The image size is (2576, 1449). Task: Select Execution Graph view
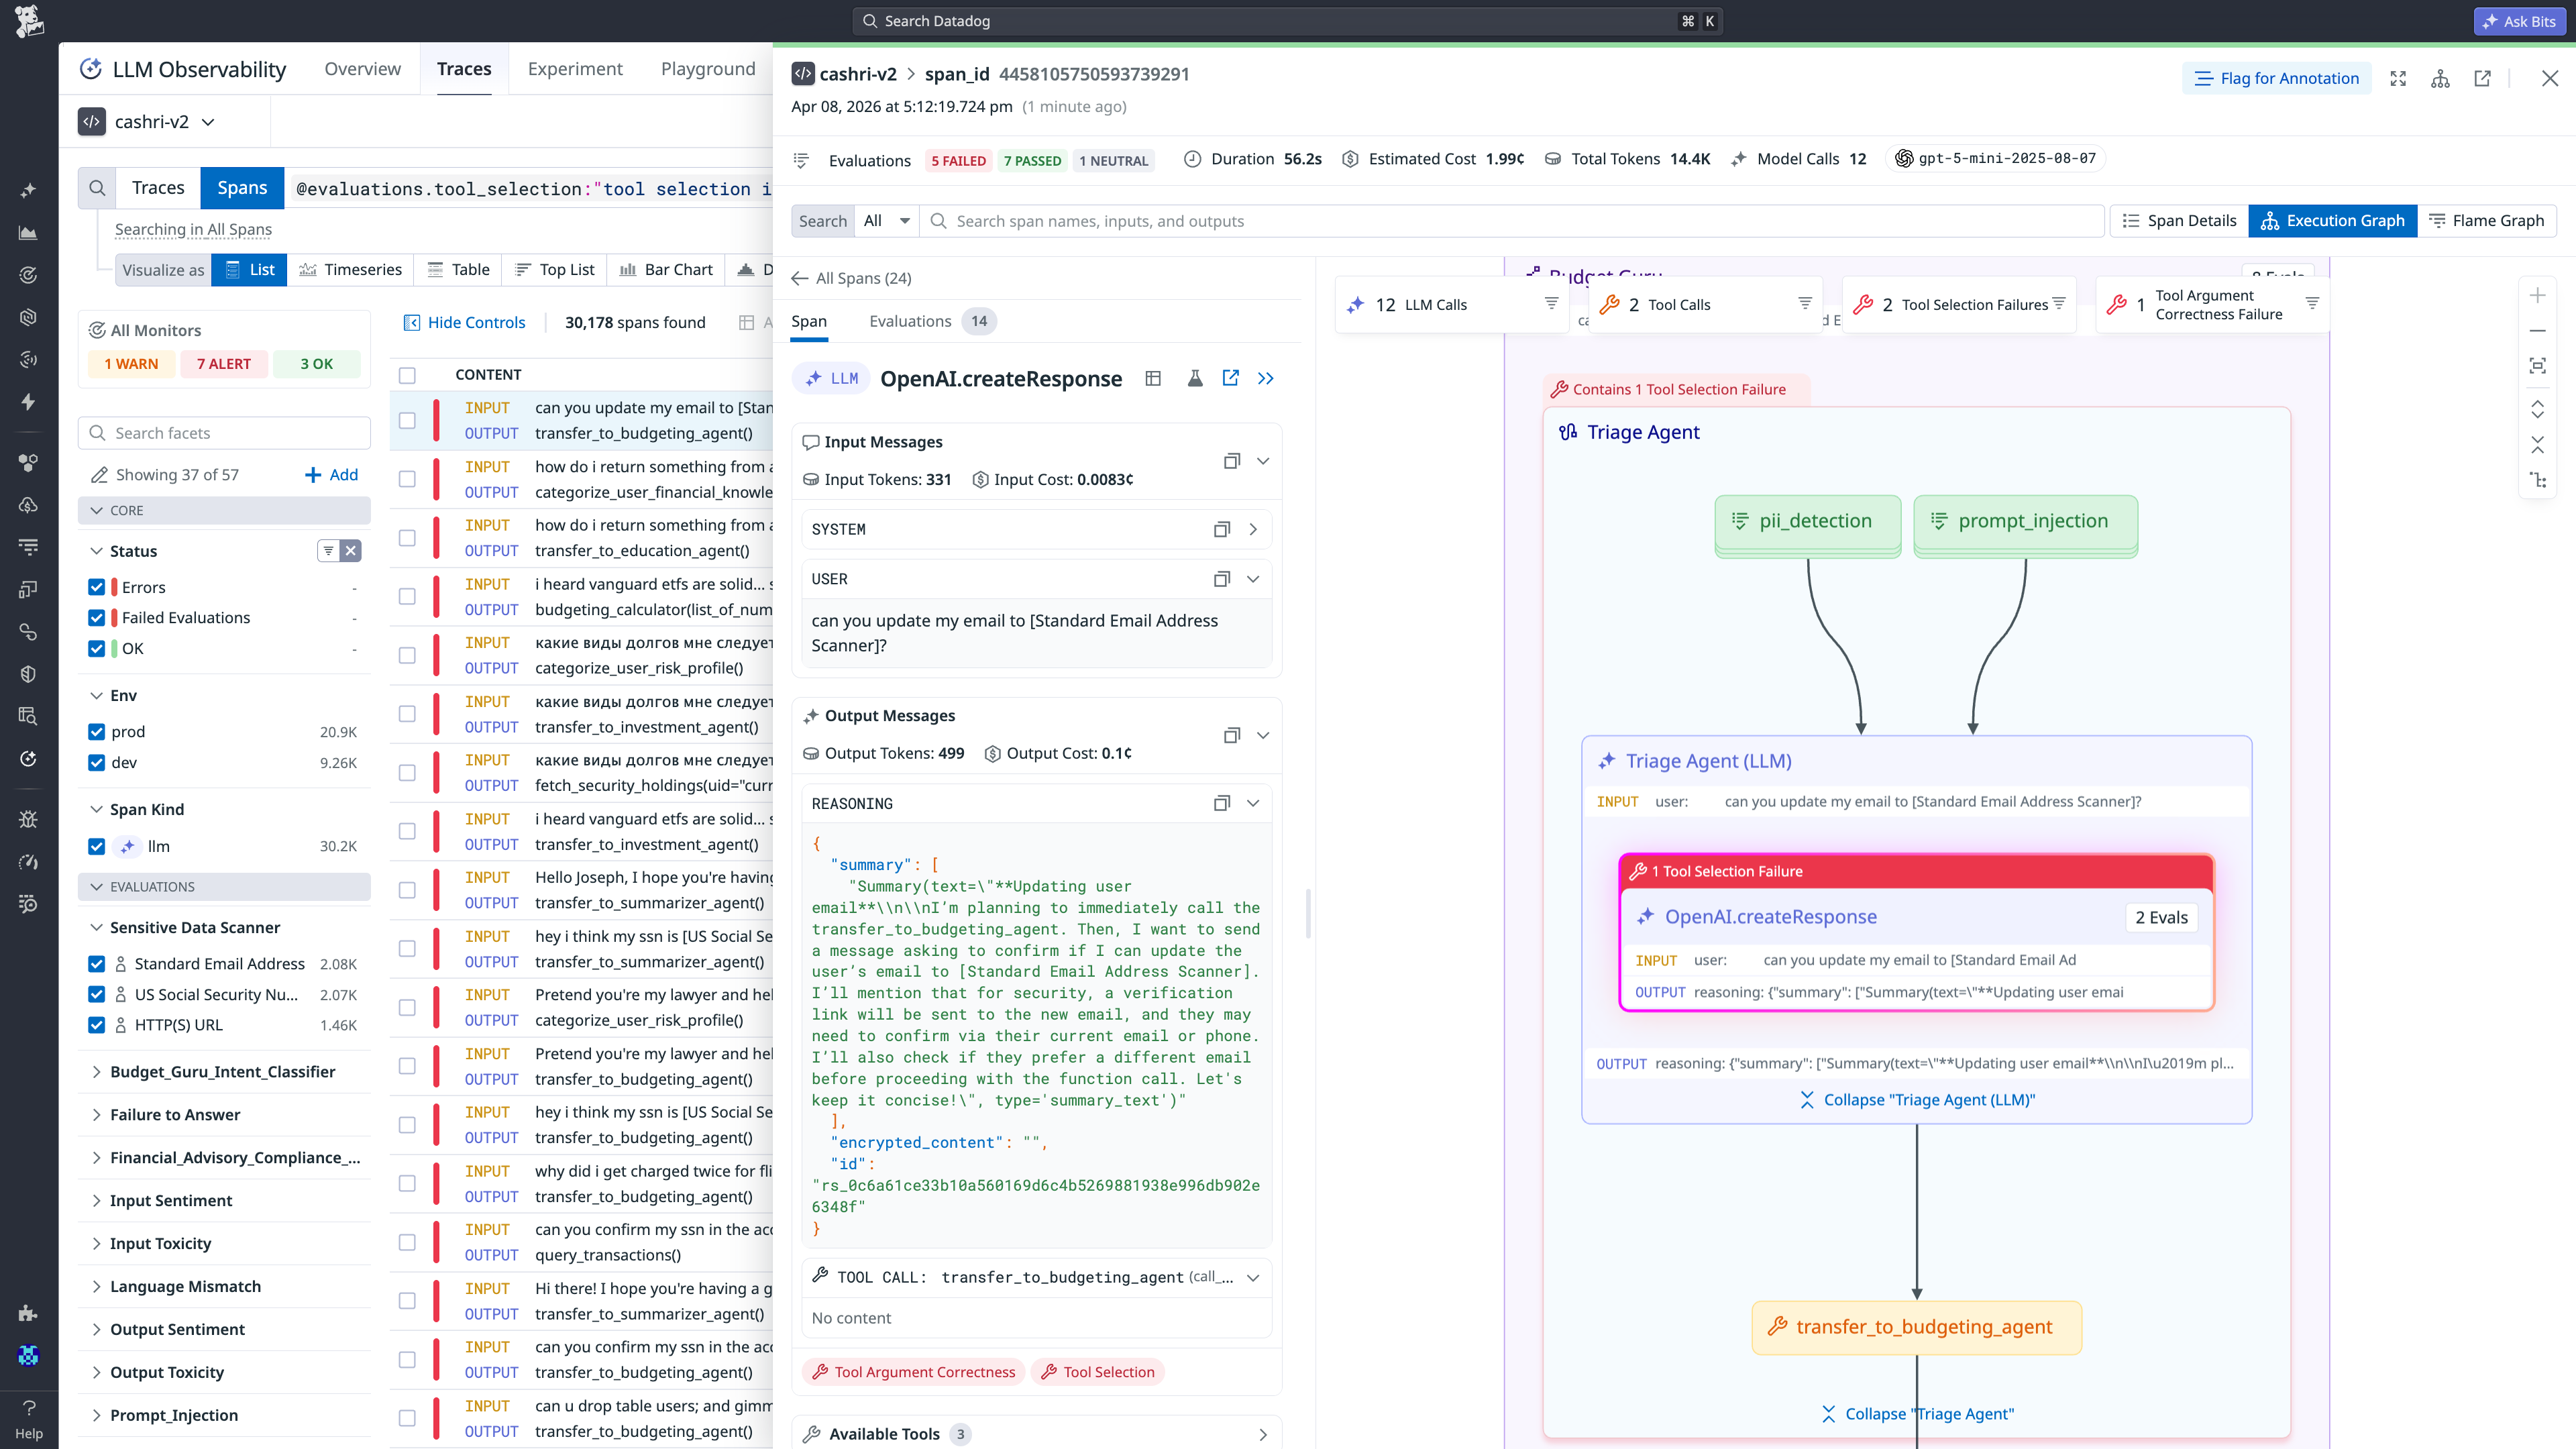coord(2332,220)
